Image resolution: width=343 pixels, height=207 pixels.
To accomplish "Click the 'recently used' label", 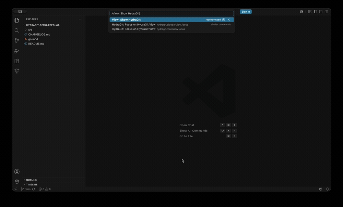I will click(213, 20).
